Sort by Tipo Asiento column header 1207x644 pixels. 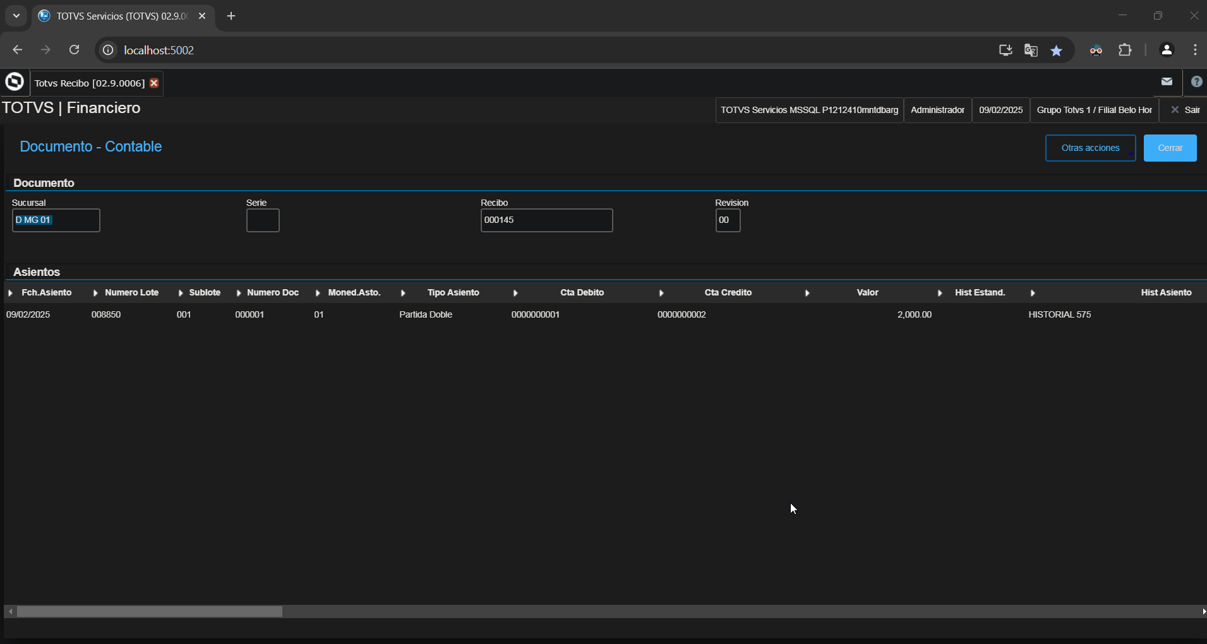click(x=453, y=293)
